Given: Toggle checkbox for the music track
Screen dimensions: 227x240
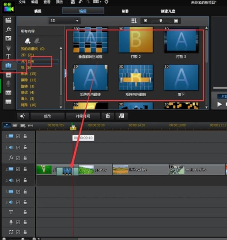Looking at the screenshot, I should pyautogui.click(x=18, y=232).
